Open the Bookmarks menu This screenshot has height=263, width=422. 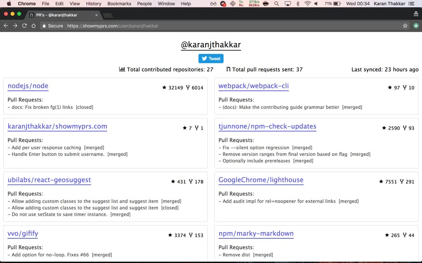tap(119, 4)
